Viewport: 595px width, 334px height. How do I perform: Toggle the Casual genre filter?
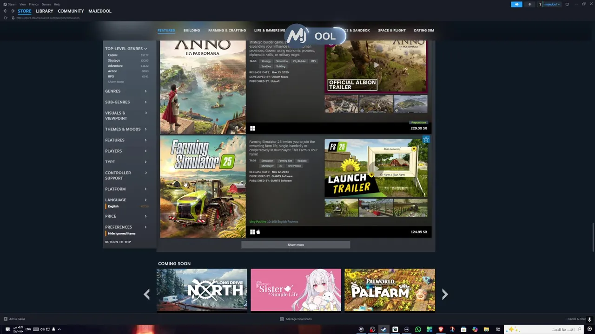[128, 55]
